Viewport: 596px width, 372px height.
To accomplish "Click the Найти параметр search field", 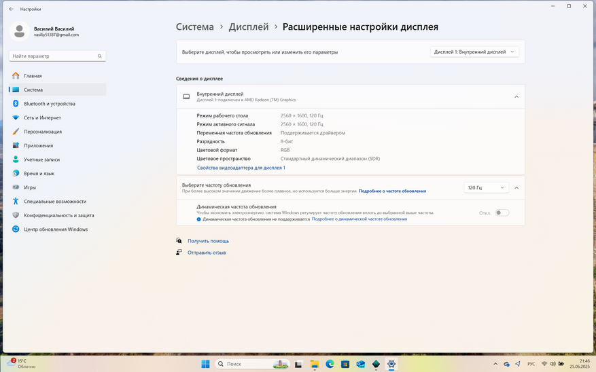I will 57,56.
